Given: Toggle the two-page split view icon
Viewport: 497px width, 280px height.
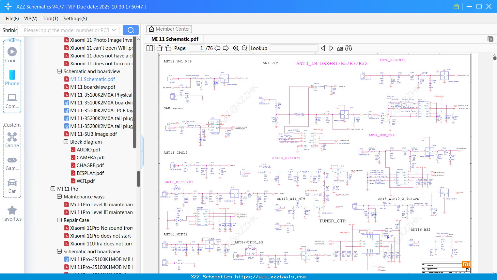Looking at the screenshot, I should click(150, 48).
